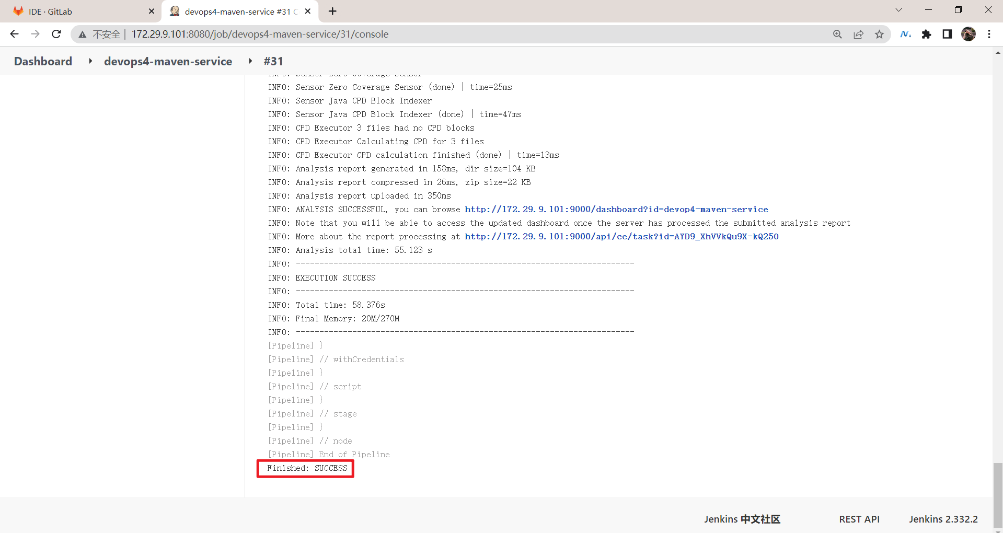This screenshot has width=1003, height=533.
Task: Select the "Finished: SUCCESS" line
Action: coord(307,468)
